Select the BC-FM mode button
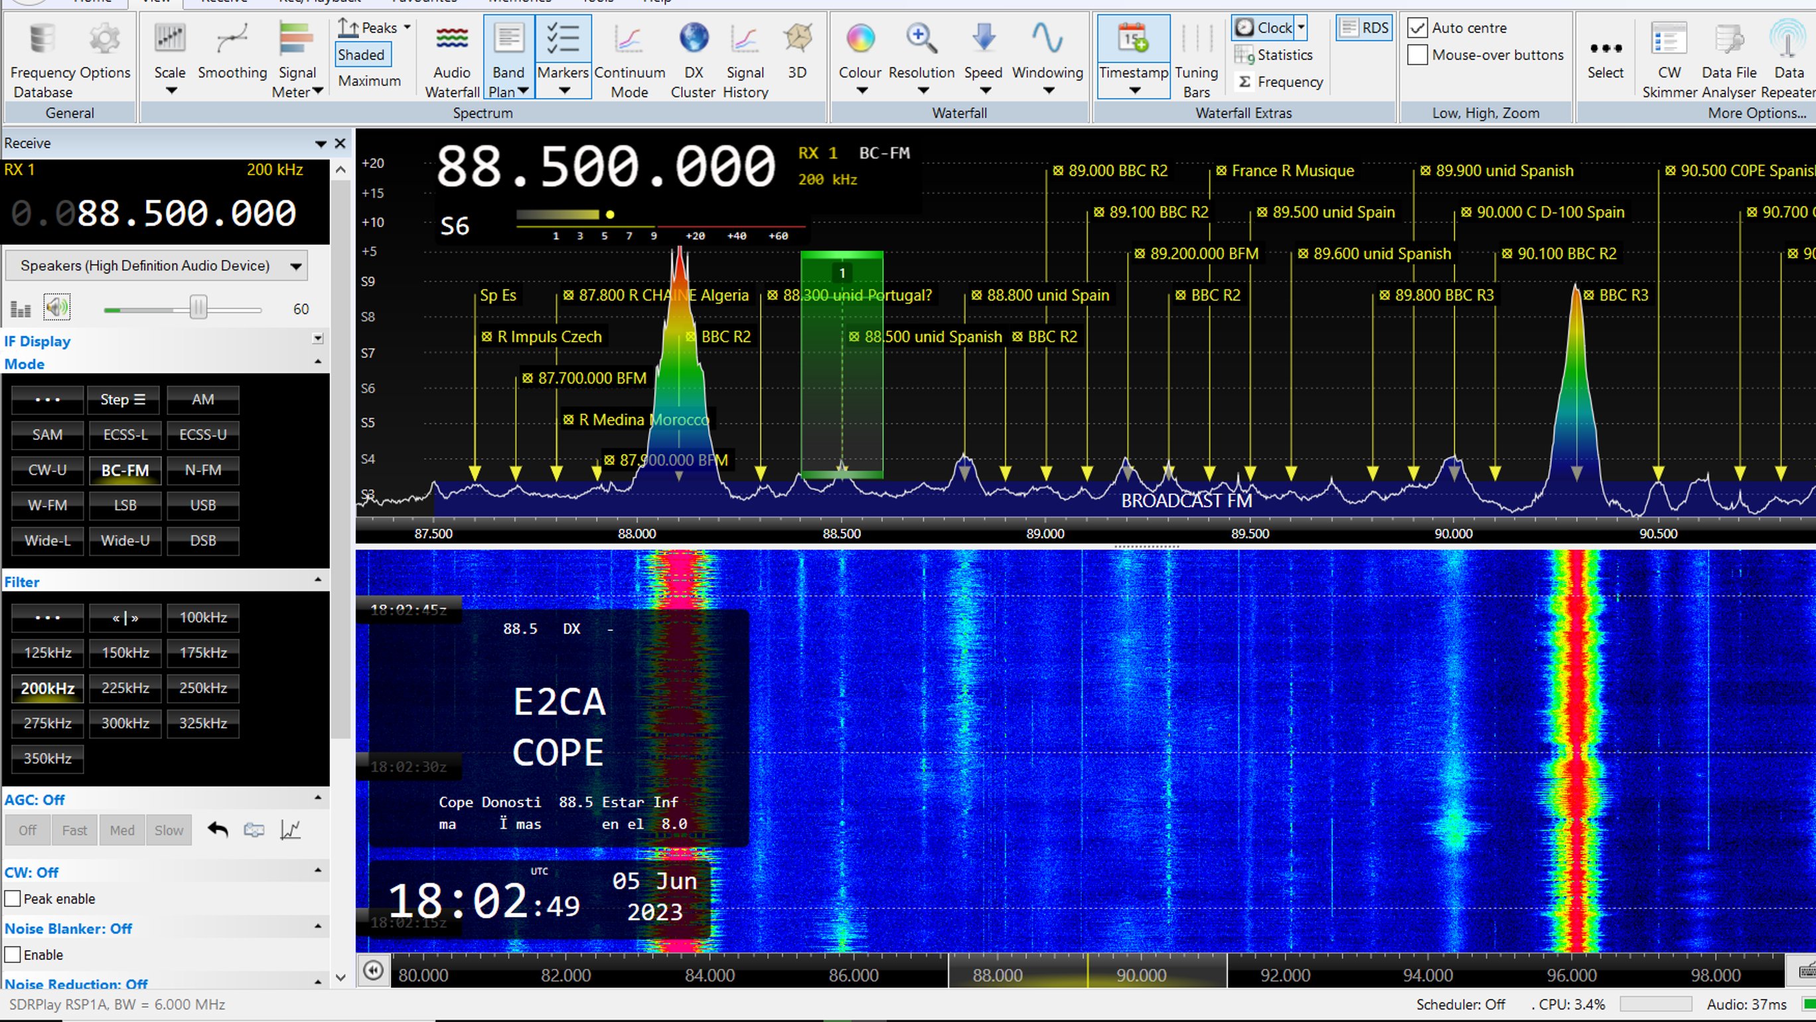Image resolution: width=1816 pixels, height=1022 pixels. [125, 469]
